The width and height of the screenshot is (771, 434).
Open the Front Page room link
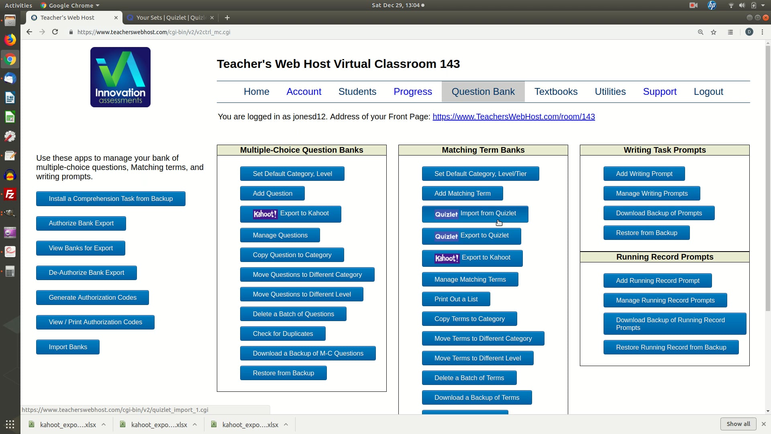click(514, 117)
